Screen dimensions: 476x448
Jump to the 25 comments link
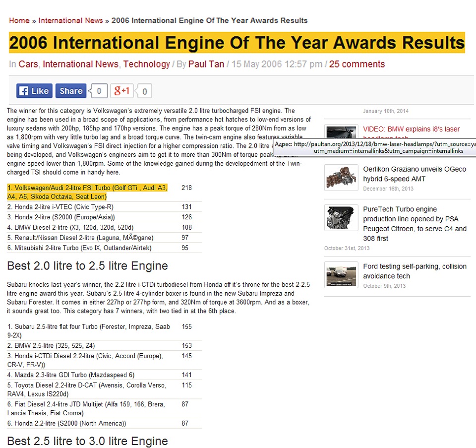(x=357, y=64)
